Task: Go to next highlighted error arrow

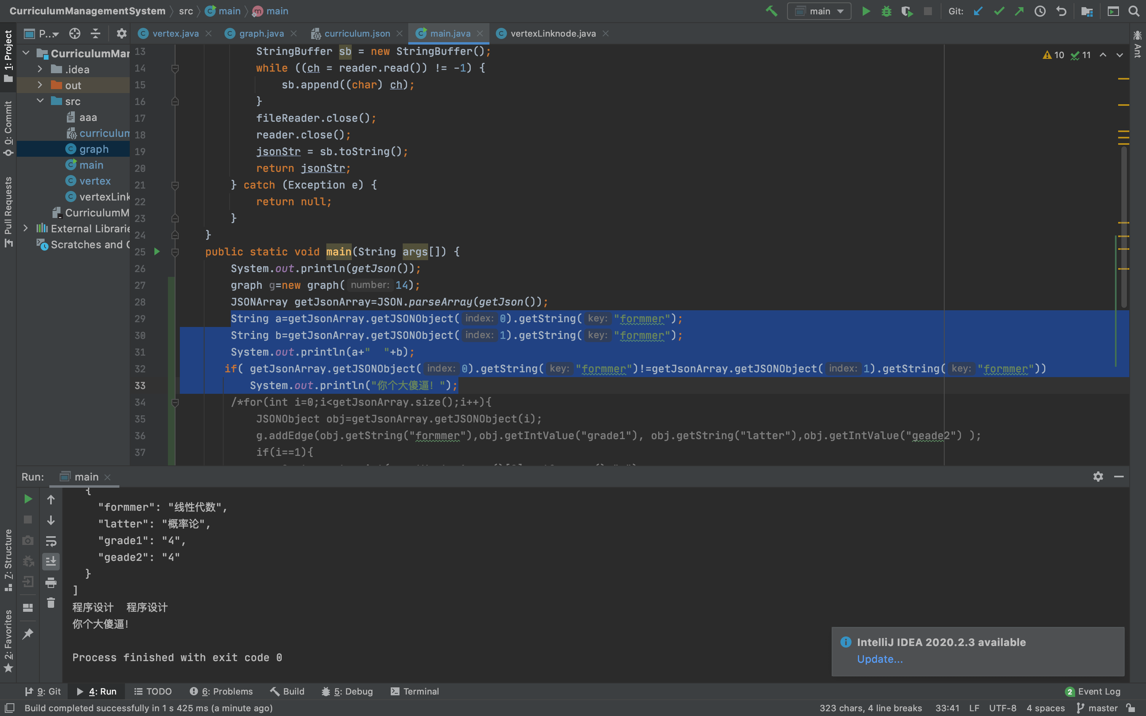Action: 1119,55
